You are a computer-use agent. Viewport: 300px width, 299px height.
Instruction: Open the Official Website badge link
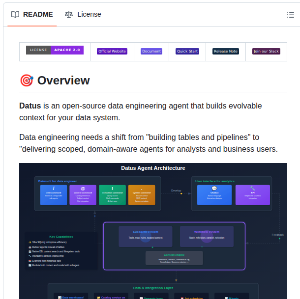[x=112, y=51]
